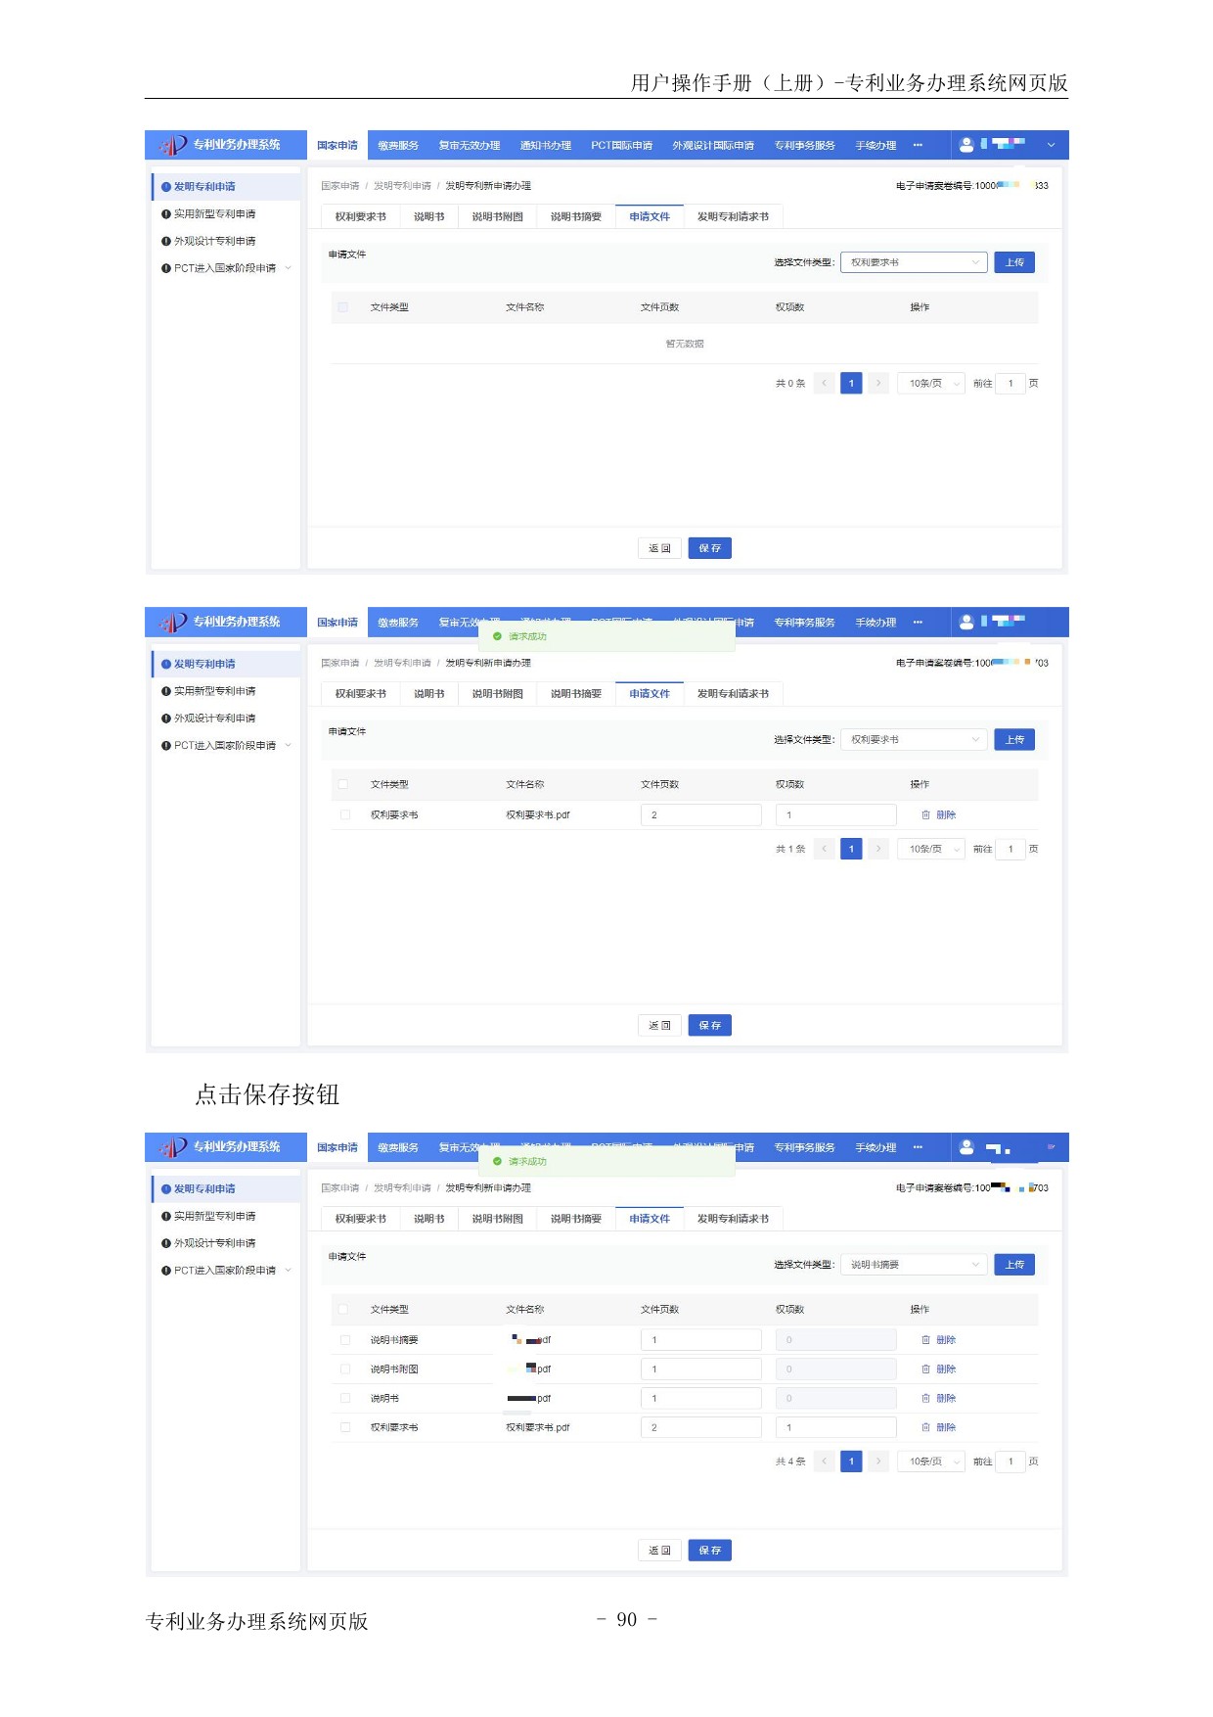Click delete icon on 说明书附图 row
This screenshot has height=1717, width=1213.
925,1369
